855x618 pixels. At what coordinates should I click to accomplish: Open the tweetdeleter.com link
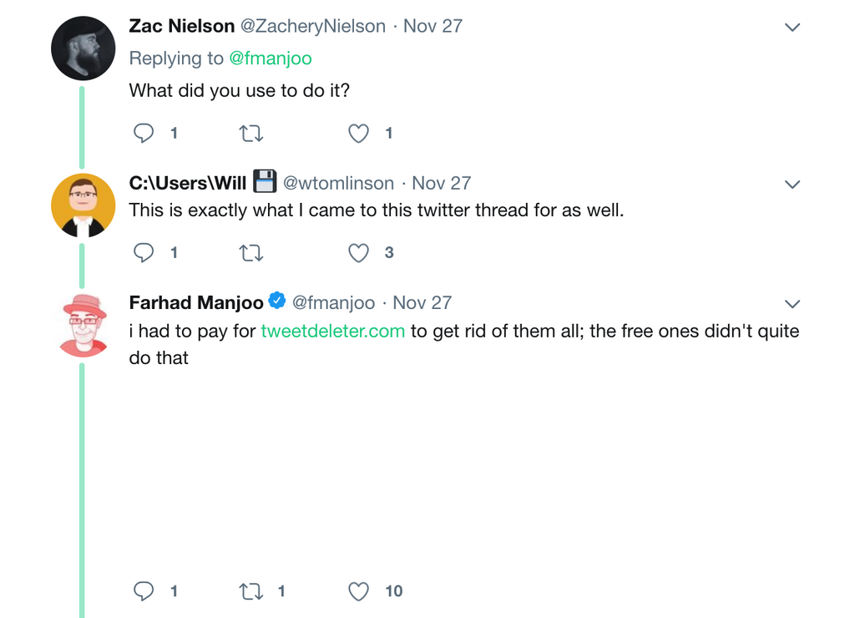(x=332, y=331)
